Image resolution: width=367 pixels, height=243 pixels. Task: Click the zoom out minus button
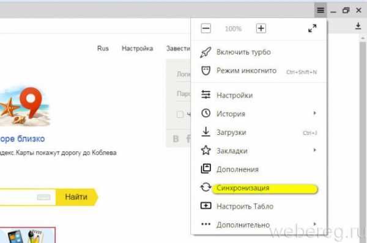(206, 29)
